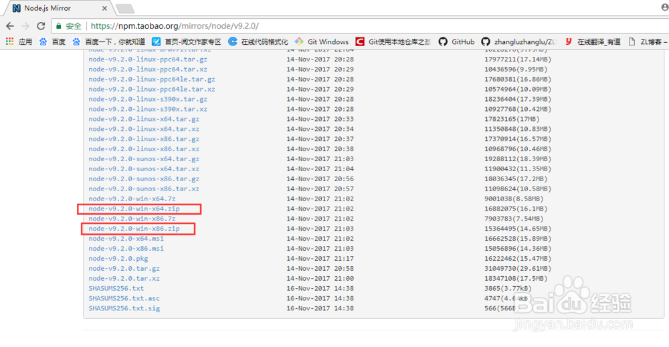Screen dimensions: 669x347
Task: Reload the page with the refresh icon
Action: coord(41,26)
